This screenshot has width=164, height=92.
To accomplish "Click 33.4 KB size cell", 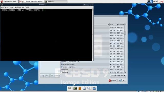I will [x=113, y=33].
